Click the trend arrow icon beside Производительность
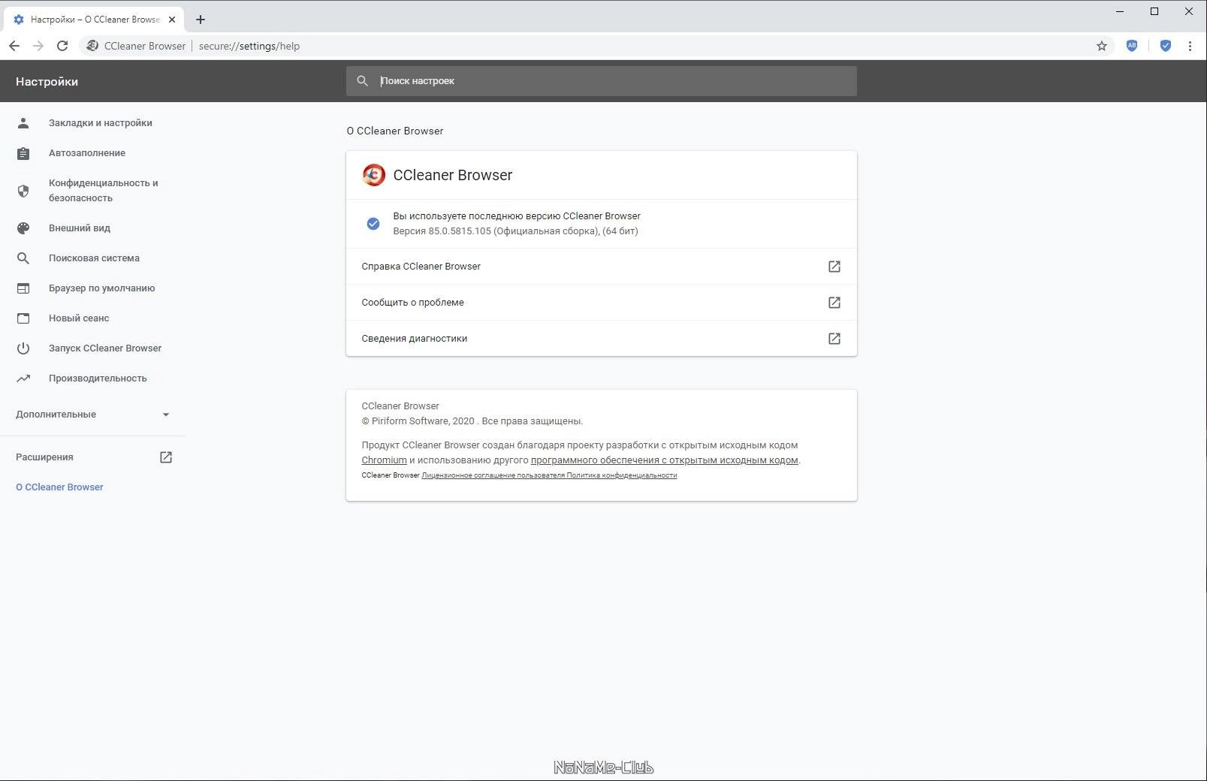This screenshot has width=1207, height=781. click(23, 378)
